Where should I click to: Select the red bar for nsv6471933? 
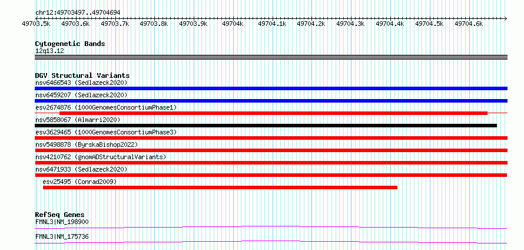[x=271, y=175]
